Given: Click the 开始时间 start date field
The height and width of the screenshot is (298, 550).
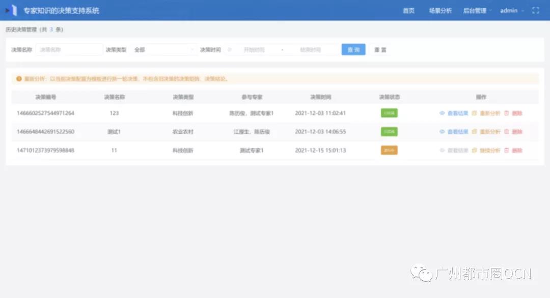Looking at the screenshot, I should pyautogui.click(x=254, y=50).
